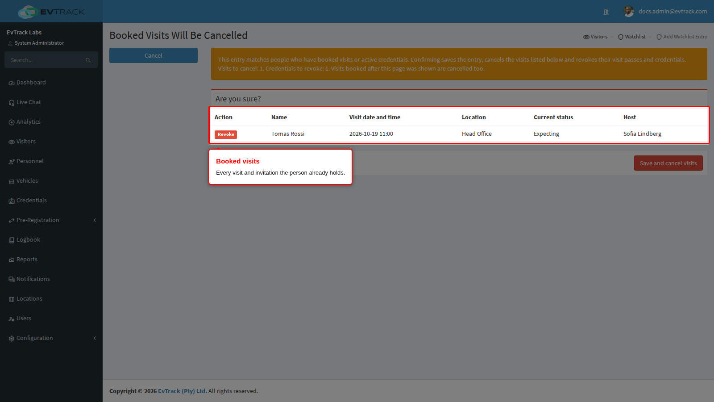Click Save and cancel visits button
The image size is (714, 402).
click(668, 163)
